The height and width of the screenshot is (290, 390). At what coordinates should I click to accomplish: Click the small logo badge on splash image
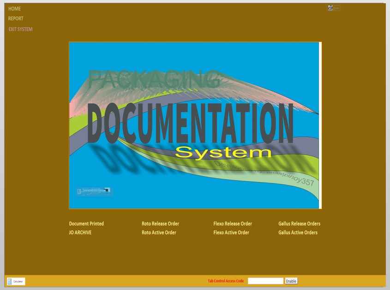[x=94, y=191]
